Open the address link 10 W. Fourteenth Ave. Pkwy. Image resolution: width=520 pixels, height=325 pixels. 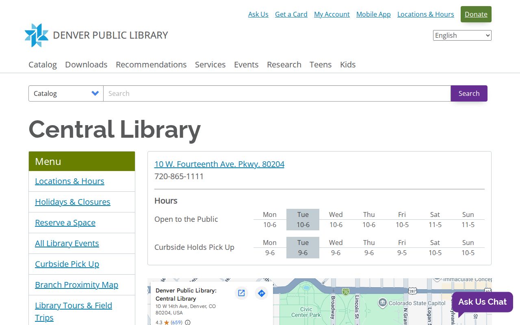click(219, 164)
